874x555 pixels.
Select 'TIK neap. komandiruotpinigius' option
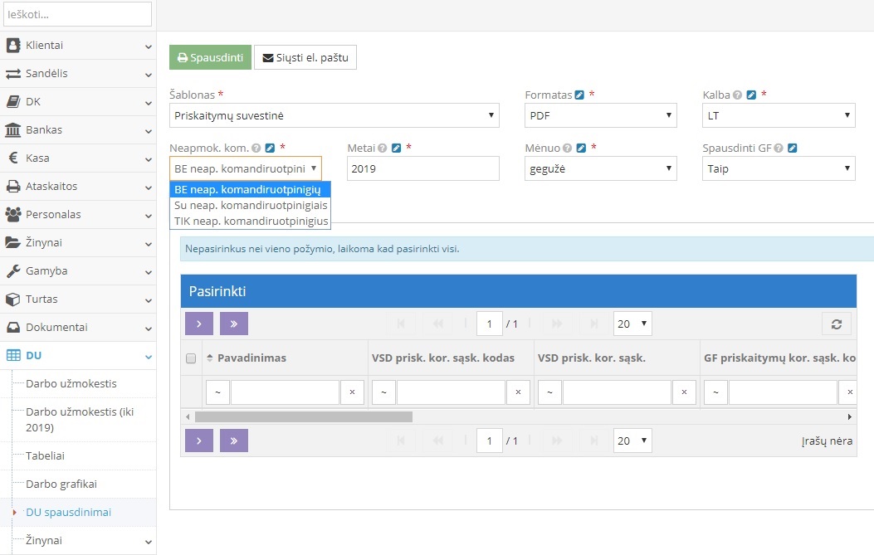pos(251,222)
